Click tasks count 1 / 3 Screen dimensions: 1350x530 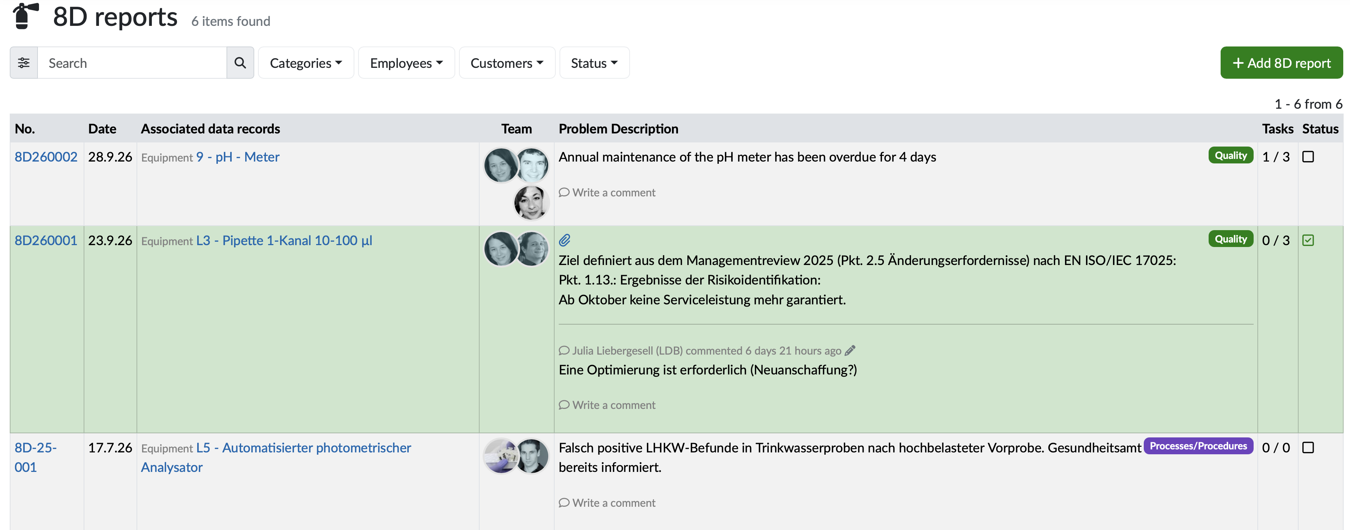tap(1276, 157)
